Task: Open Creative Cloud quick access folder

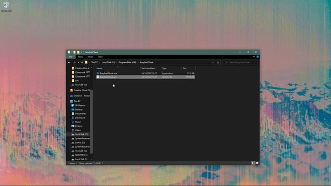Action: point(81,68)
